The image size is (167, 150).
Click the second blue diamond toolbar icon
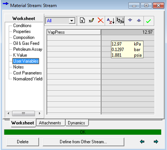pyautogui.click(x=139, y=20)
